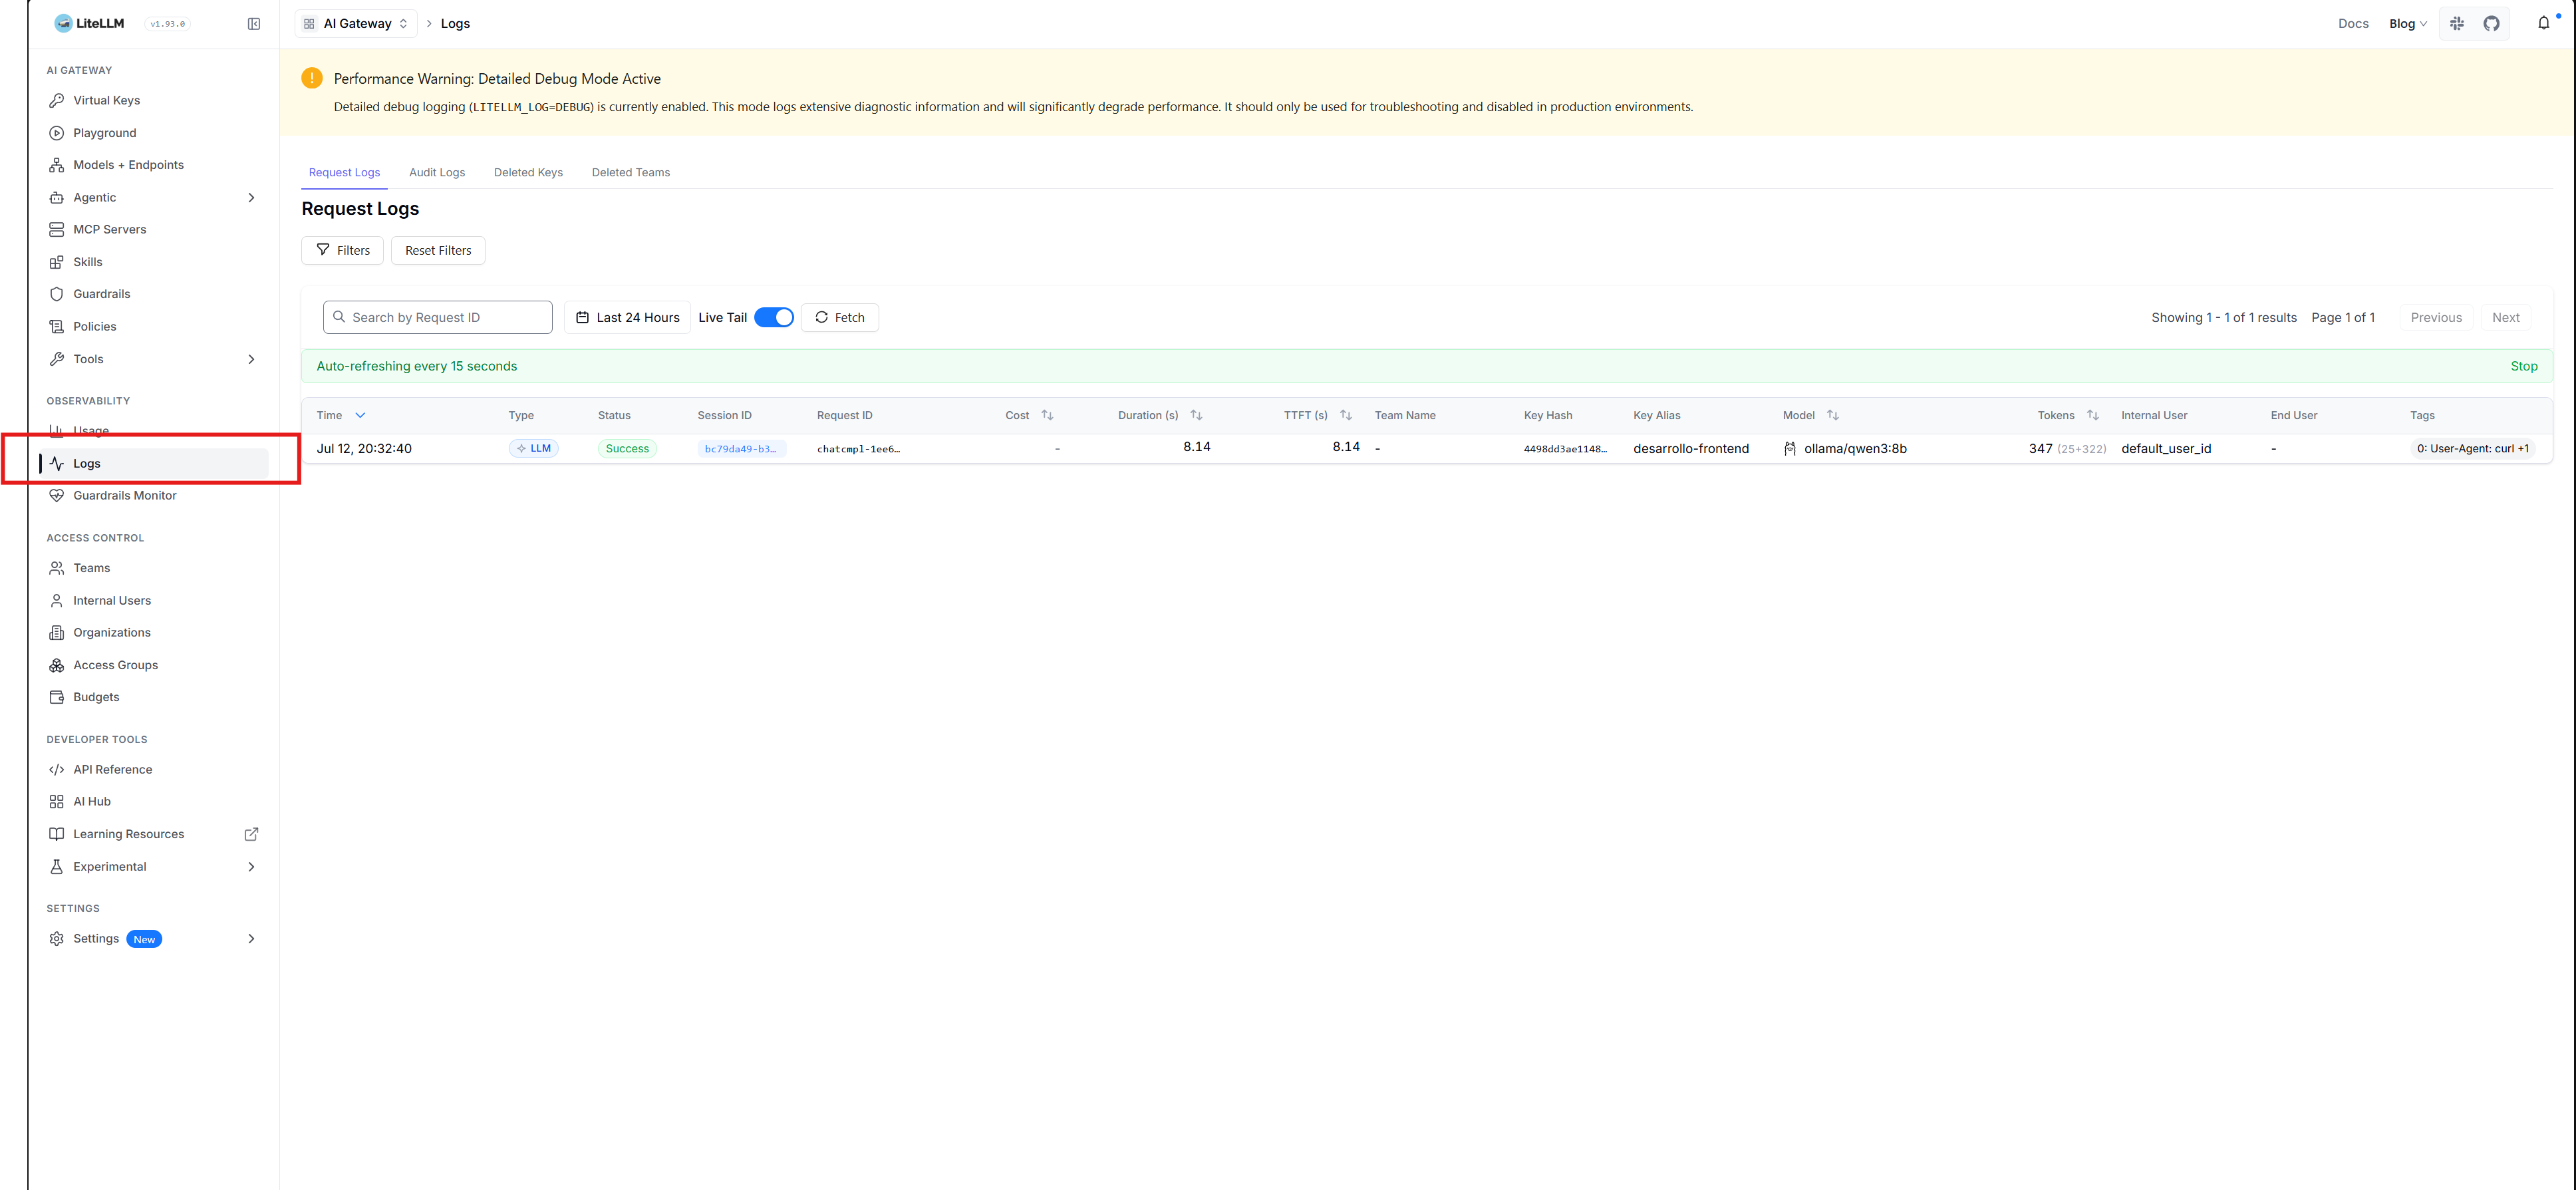2576x1190 pixels.
Task: Open the Last 24 Hours range picker
Action: pyautogui.click(x=627, y=318)
